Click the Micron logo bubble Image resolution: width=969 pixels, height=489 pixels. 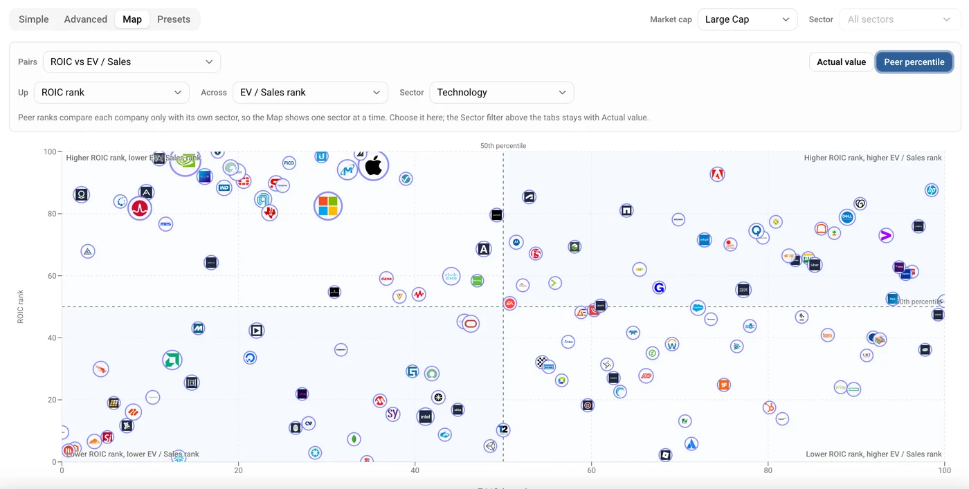pos(347,169)
